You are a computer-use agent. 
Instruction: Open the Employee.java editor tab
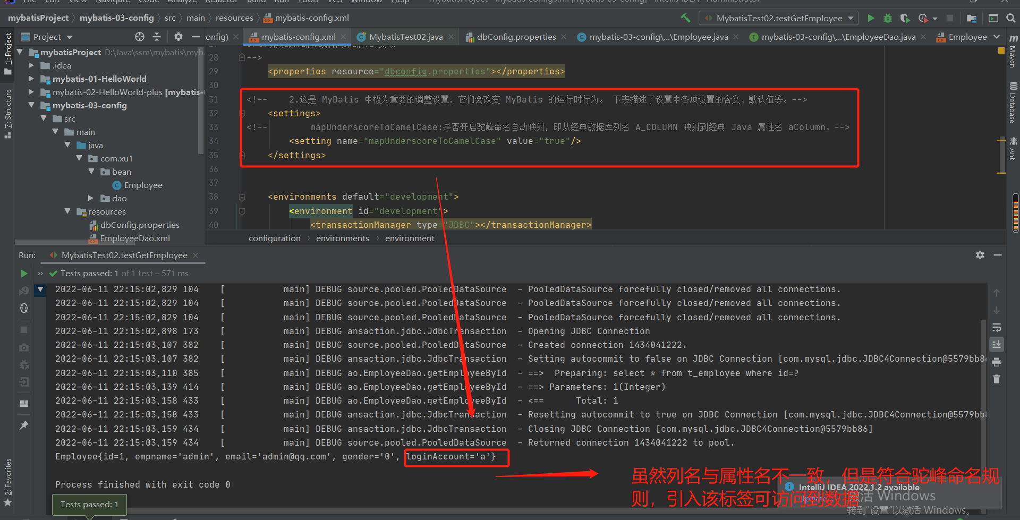click(x=658, y=37)
